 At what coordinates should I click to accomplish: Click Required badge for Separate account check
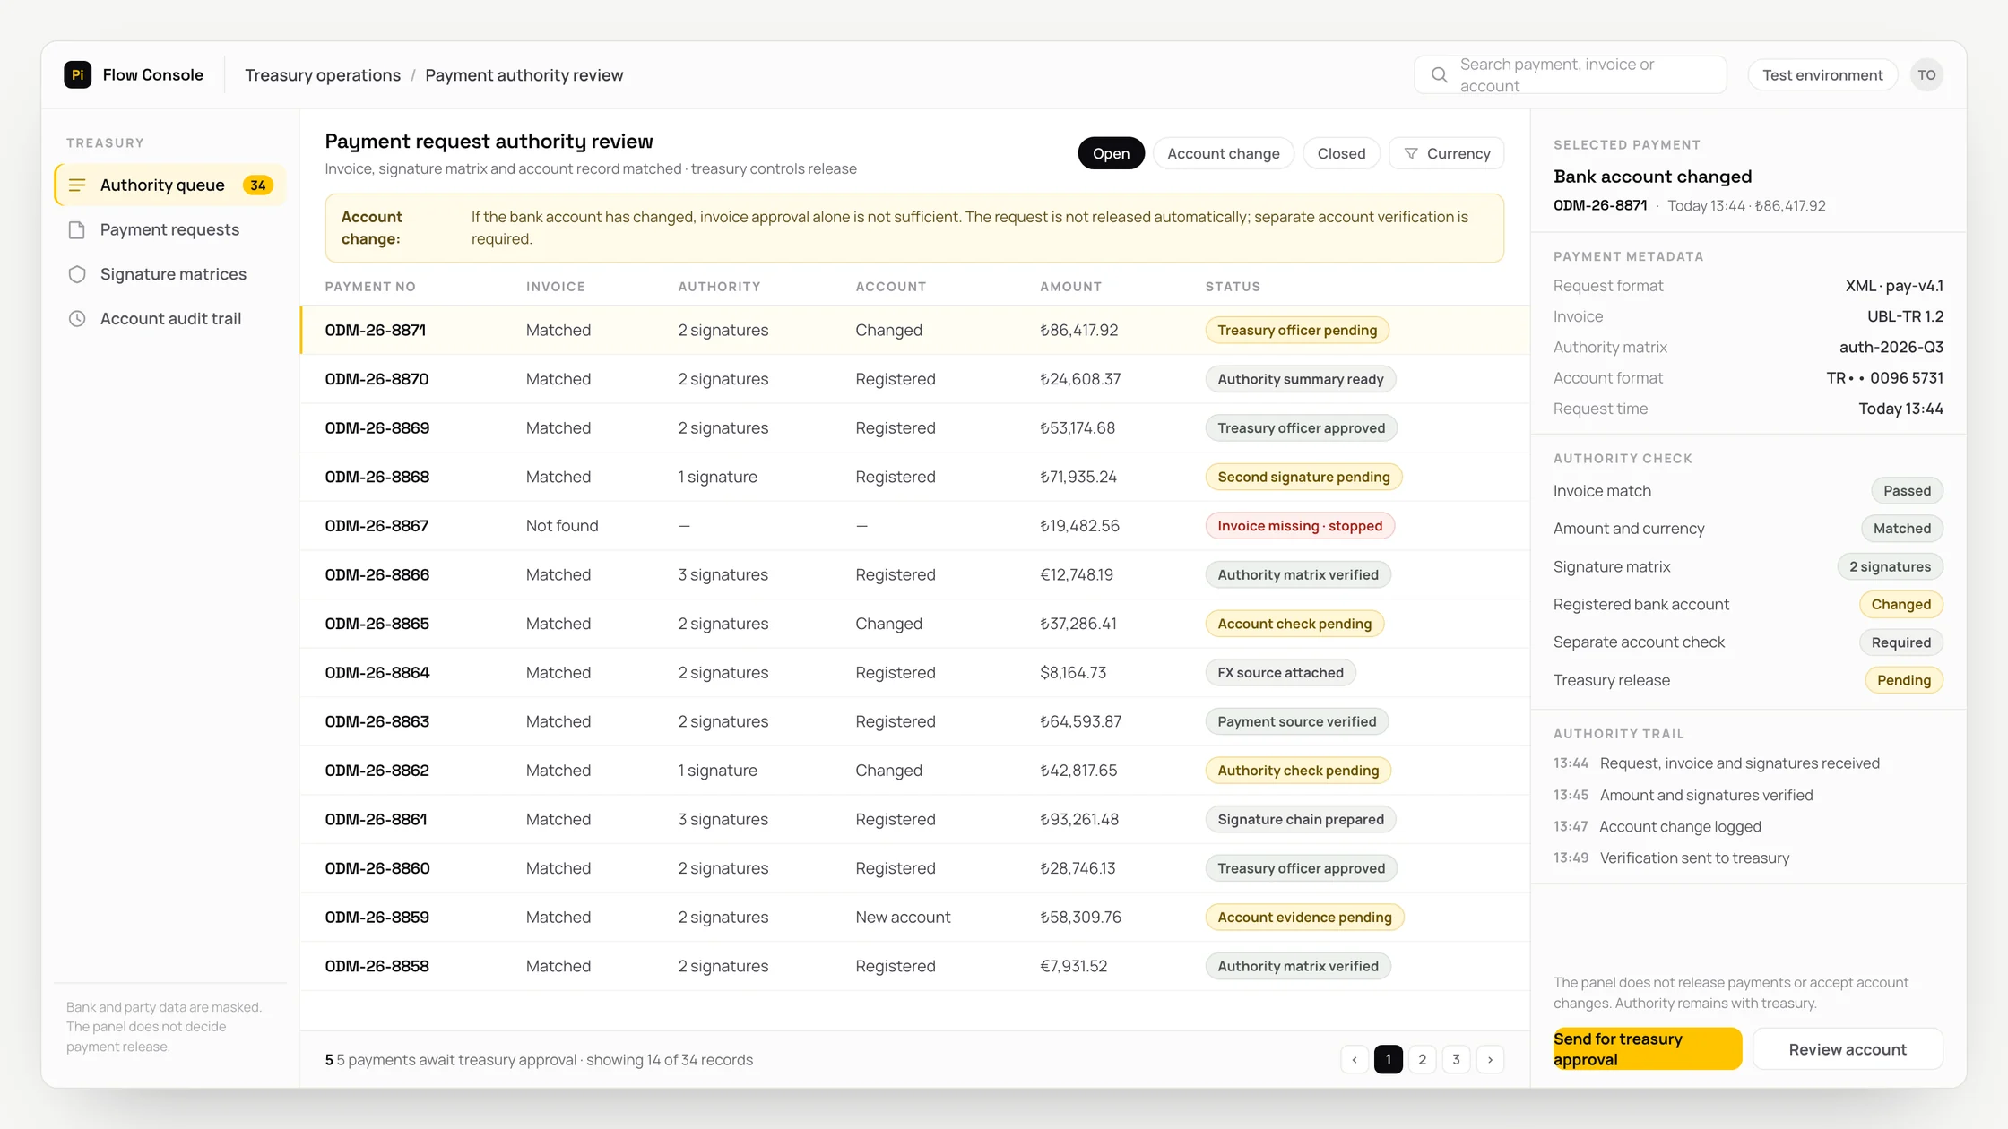[1900, 642]
